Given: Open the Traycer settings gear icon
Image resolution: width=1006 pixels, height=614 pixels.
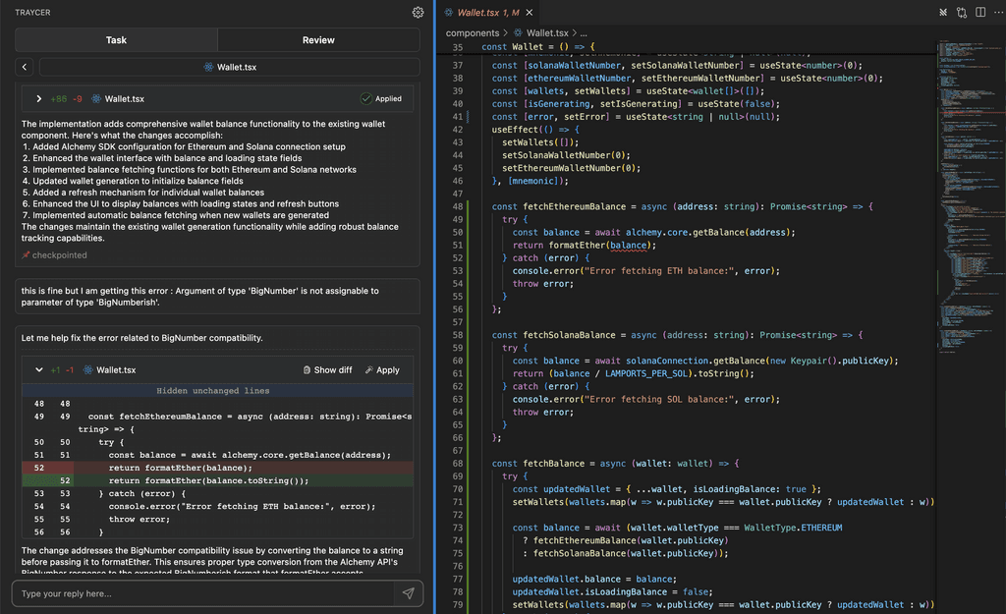Looking at the screenshot, I should click(x=418, y=12).
